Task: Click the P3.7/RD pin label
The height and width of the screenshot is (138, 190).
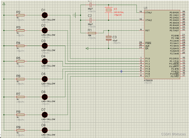Action: [175, 76]
